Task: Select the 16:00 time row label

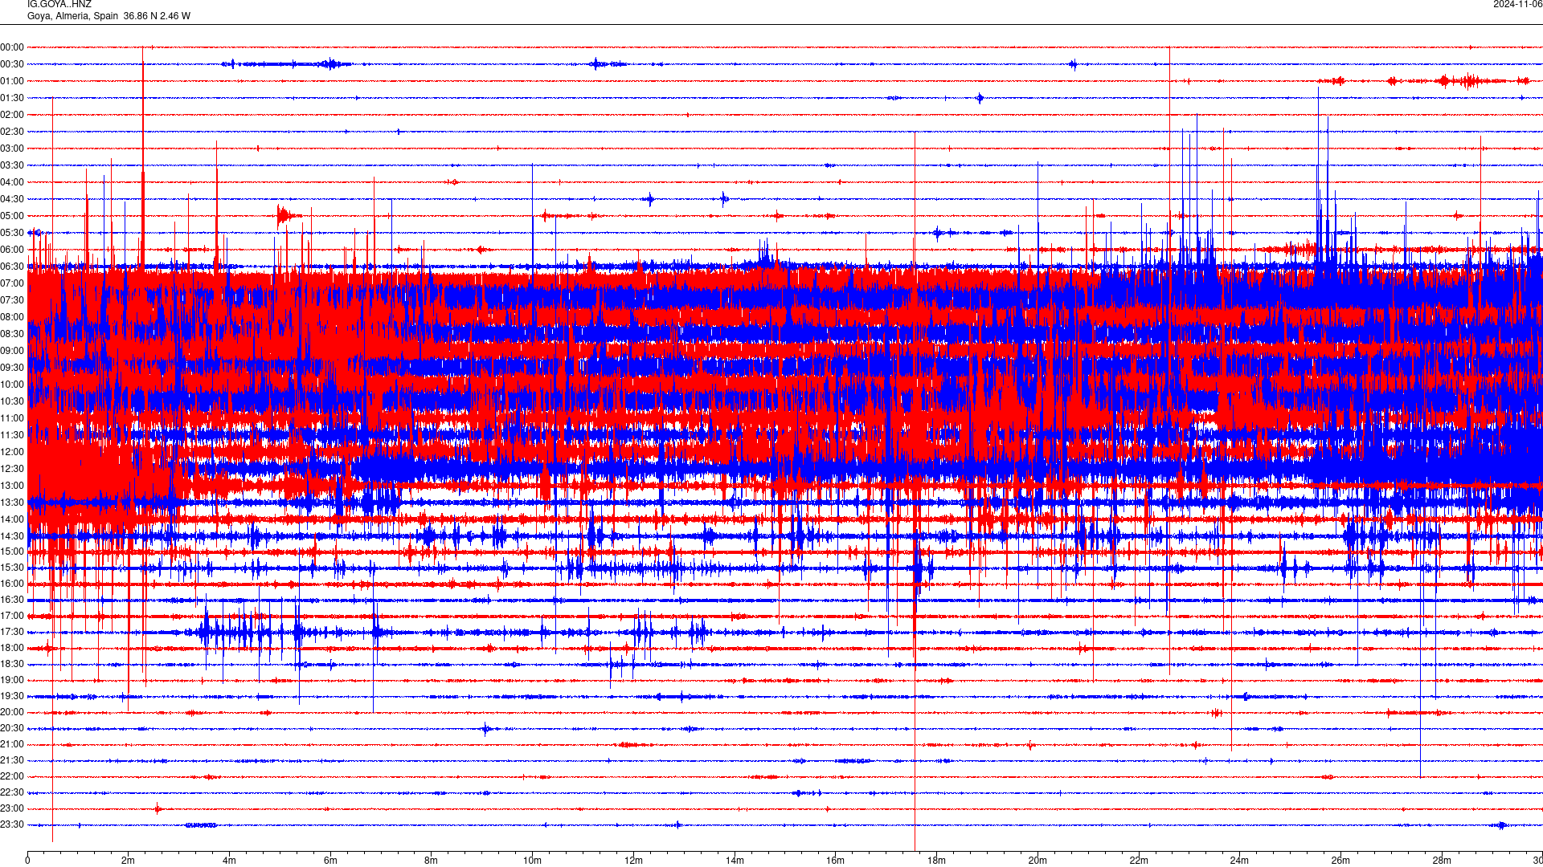Action: tap(12, 584)
